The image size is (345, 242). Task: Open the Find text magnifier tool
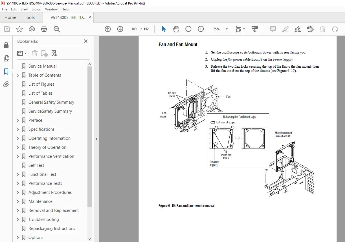click(x=57, y=29)
